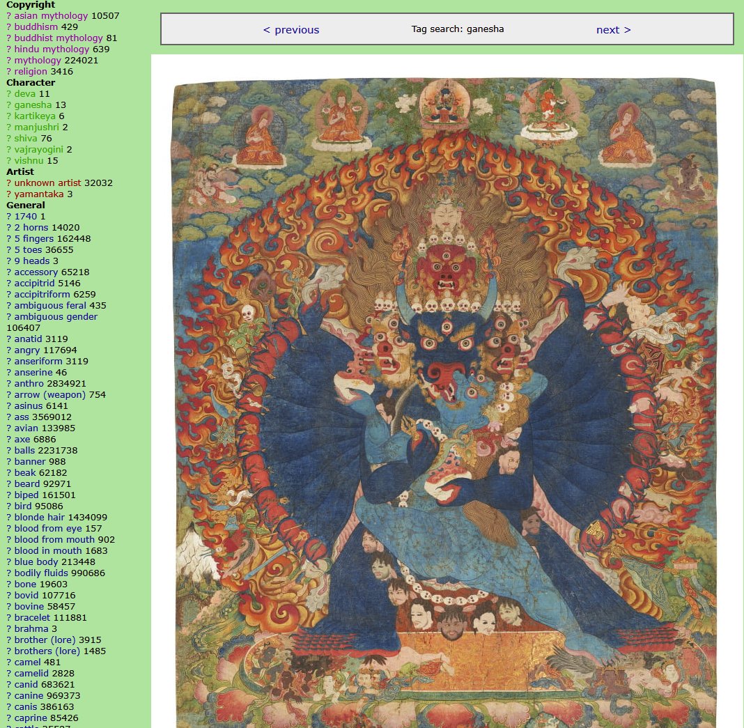Open the 2 horns tag
744x728 pixels.
point(31,228)
